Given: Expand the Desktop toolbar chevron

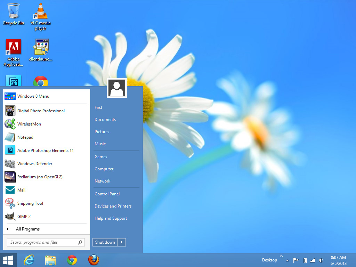Looking at the screenshot, I should coord(281,257).
